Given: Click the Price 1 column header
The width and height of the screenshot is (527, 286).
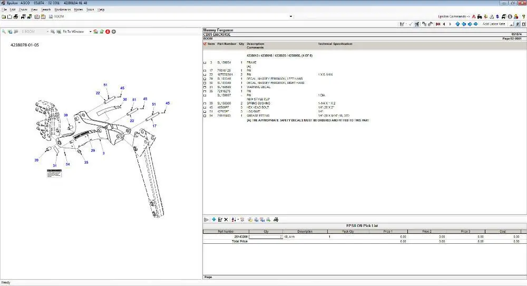Looking at the screenshot, I should [388, 232].
